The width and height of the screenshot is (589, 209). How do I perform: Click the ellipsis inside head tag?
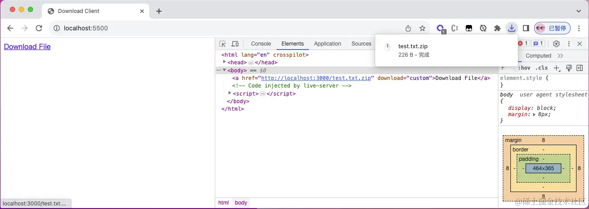[x=251, y=63]
